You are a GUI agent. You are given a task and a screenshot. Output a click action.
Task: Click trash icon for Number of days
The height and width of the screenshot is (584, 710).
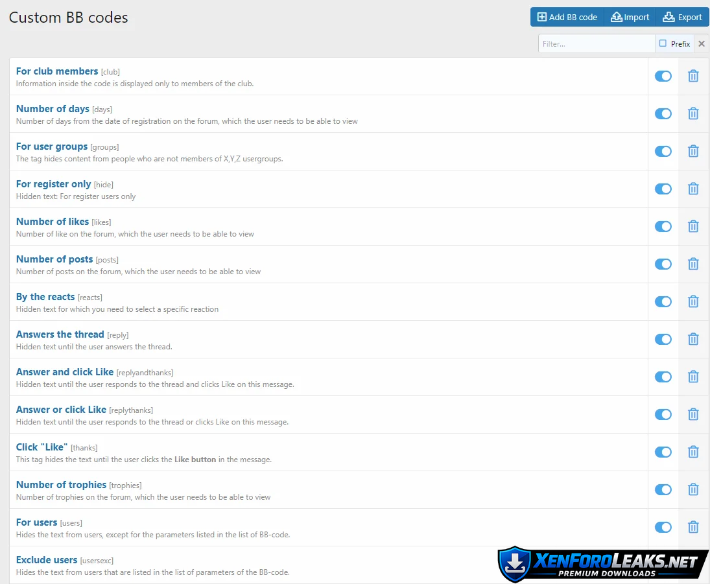click(693, 114)
